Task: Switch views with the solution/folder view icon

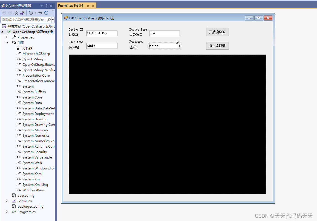Action: [22, 13]
